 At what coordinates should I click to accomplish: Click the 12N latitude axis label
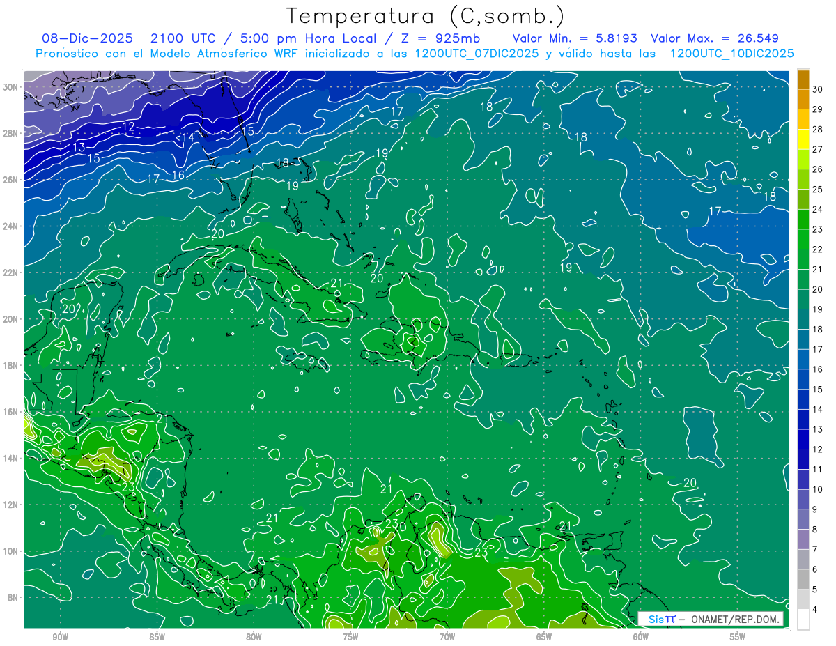[11, 505]
